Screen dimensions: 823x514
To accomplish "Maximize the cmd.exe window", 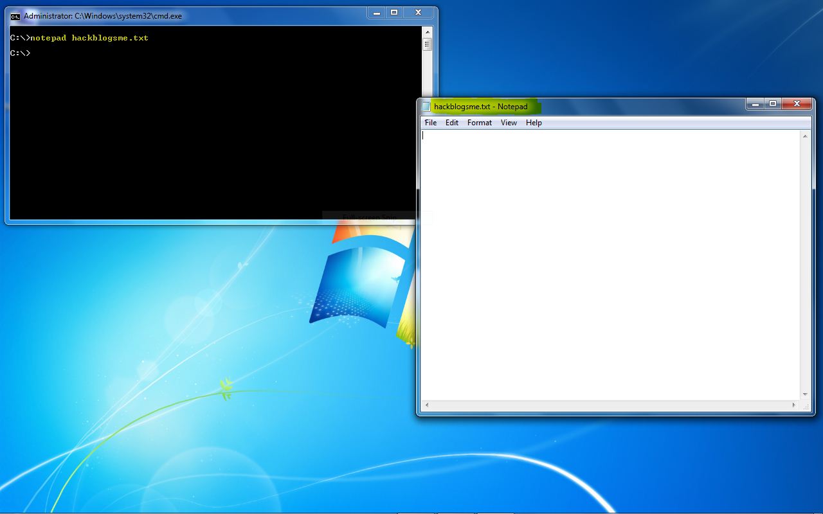I will pos(394,12).
